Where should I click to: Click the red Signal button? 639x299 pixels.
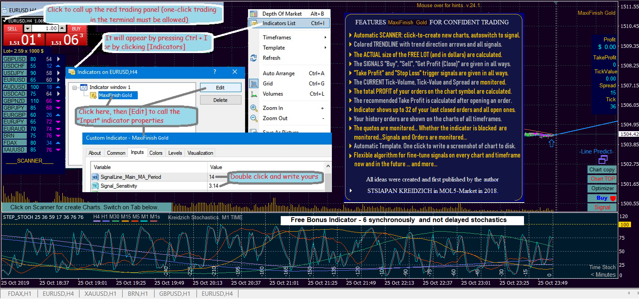click(602, 207)
